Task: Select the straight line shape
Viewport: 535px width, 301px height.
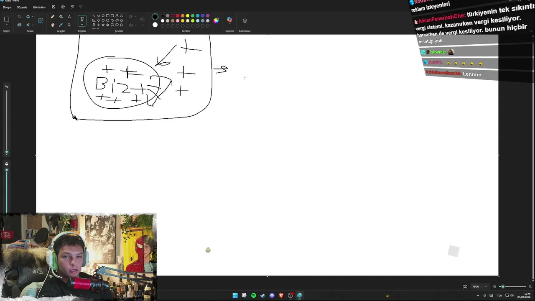Action: [x=94, y=16]
